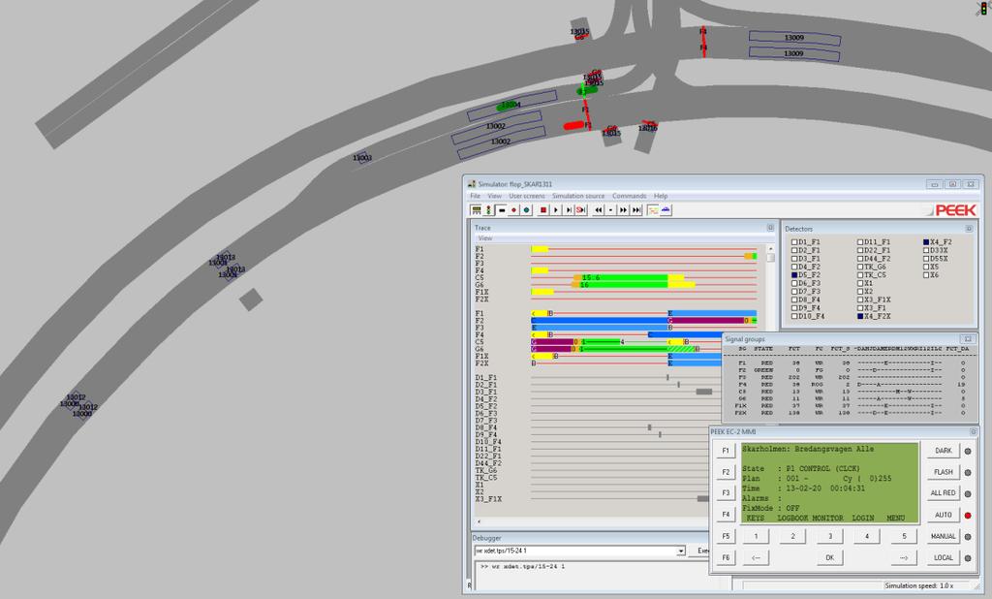
Task: Click the Debugger command input field
Action: [x=574, y=551]
